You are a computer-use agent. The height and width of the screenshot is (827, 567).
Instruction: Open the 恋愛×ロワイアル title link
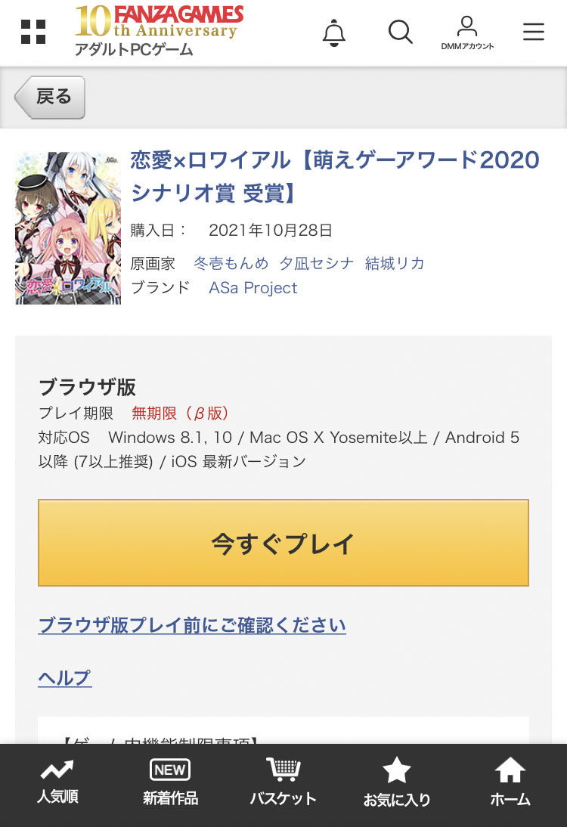point(335,176)
